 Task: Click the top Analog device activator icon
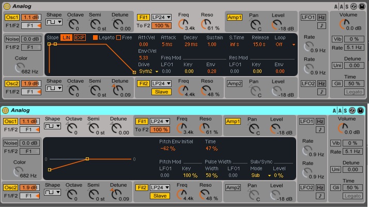(x=7, y=6)
